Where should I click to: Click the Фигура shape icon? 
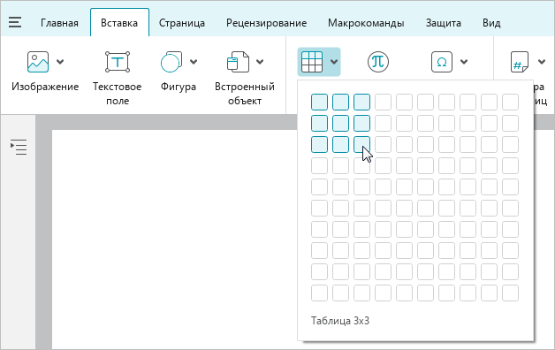tap(171, 62)
